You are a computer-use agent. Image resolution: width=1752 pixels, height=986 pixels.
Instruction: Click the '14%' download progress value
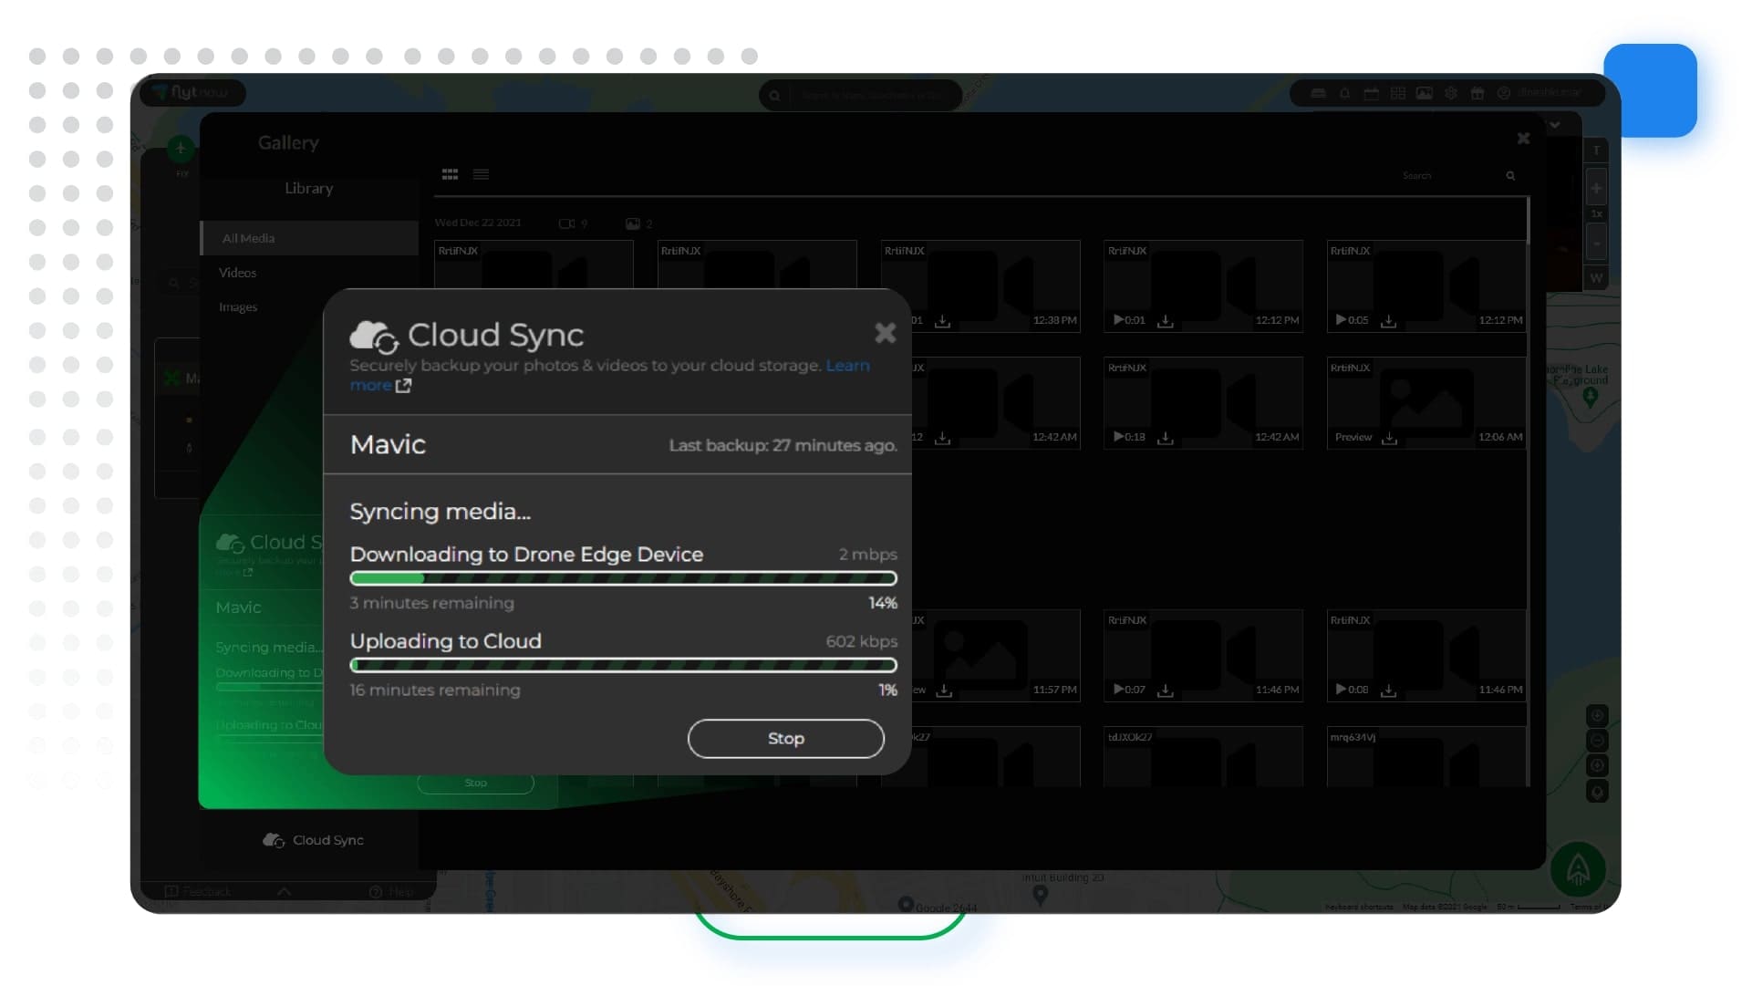[x=883, y=603]
